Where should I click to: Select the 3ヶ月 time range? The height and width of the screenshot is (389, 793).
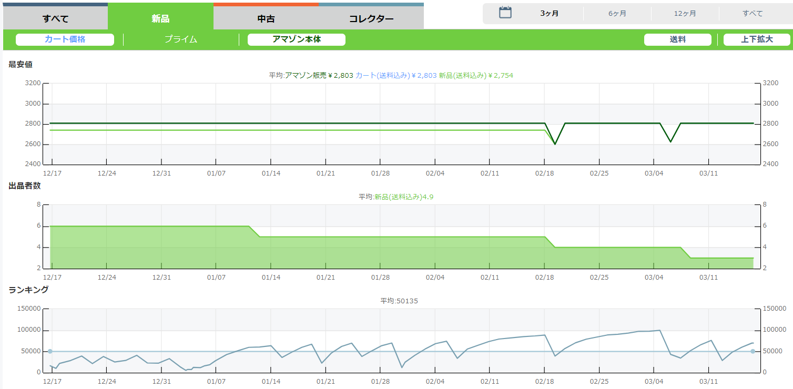[x=549, y=14]
